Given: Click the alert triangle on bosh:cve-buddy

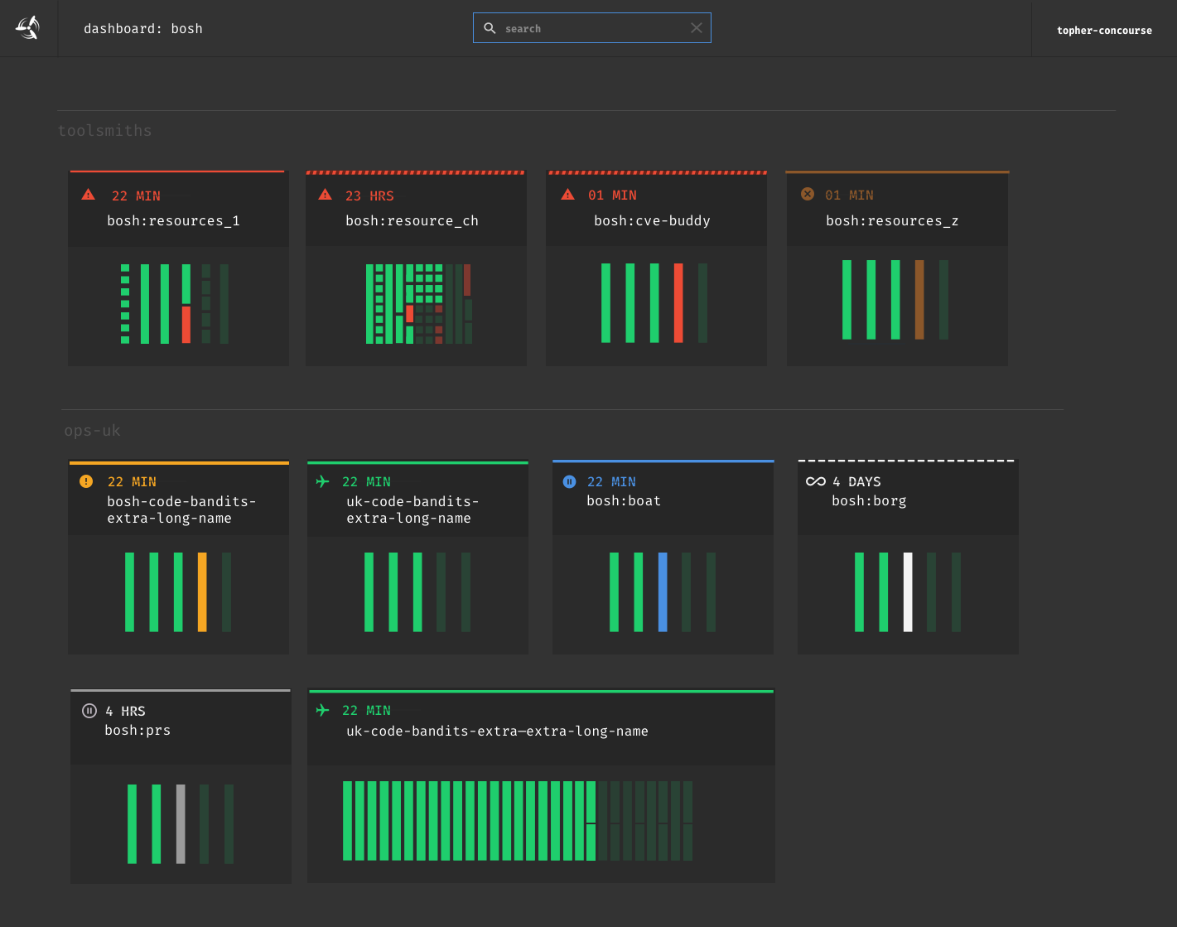Looking at the screenshot, I should coord(567,194).
